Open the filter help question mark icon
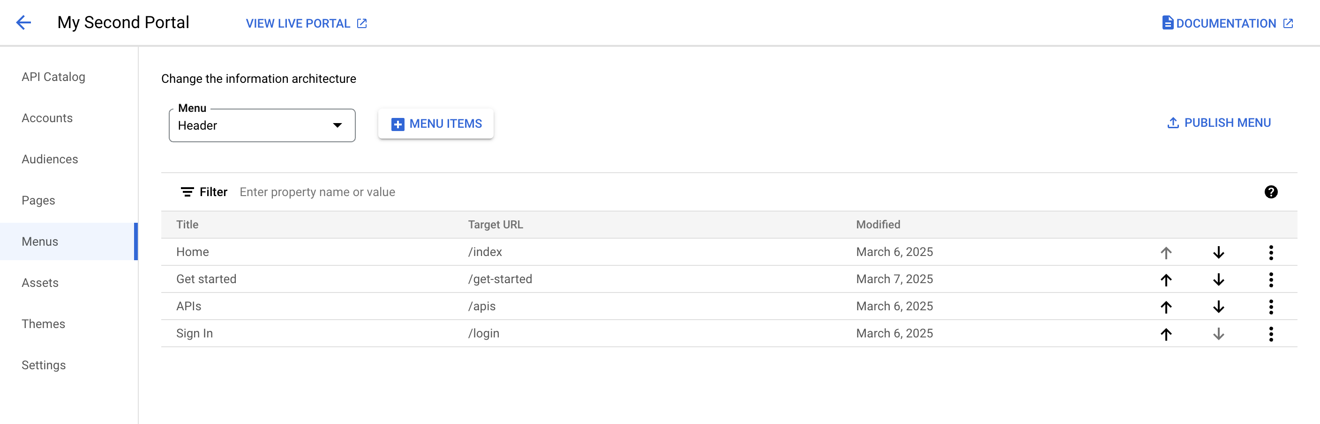This screenshot has height=424, width=1320. tap(1270, 192)
